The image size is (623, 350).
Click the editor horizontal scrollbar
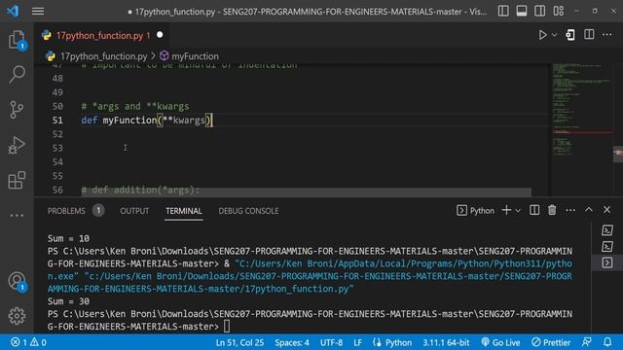(306, 192)
